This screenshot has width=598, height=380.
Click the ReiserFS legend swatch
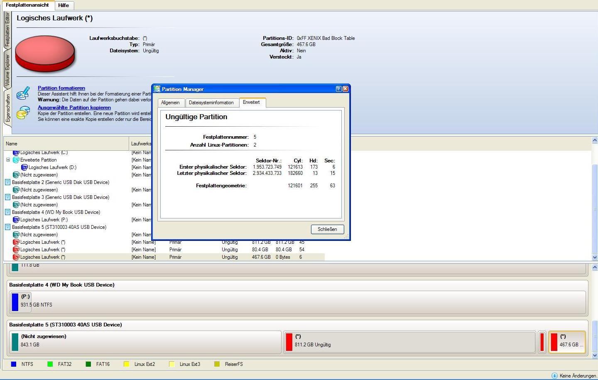(217, 364)
